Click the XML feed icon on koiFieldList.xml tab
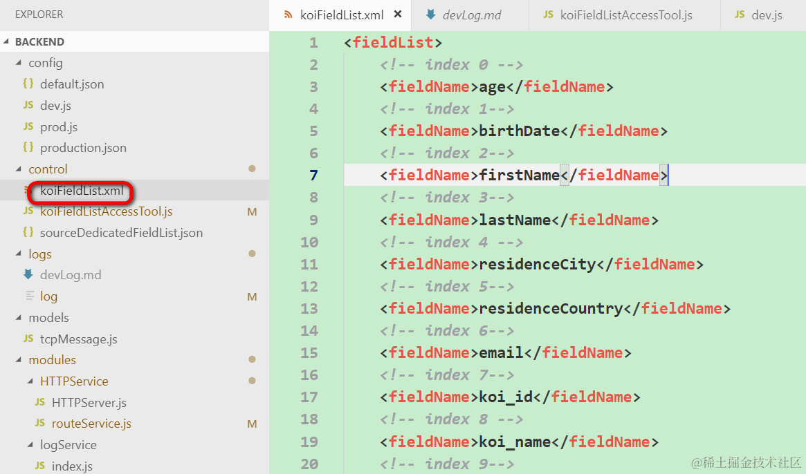Screen dimensions: 806x474 [x=288, y=15]
